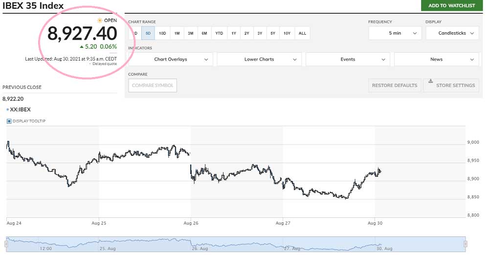Show ALL chart history range
The height and width of the screenshot is (255, 489).
[x=303, y=33]
